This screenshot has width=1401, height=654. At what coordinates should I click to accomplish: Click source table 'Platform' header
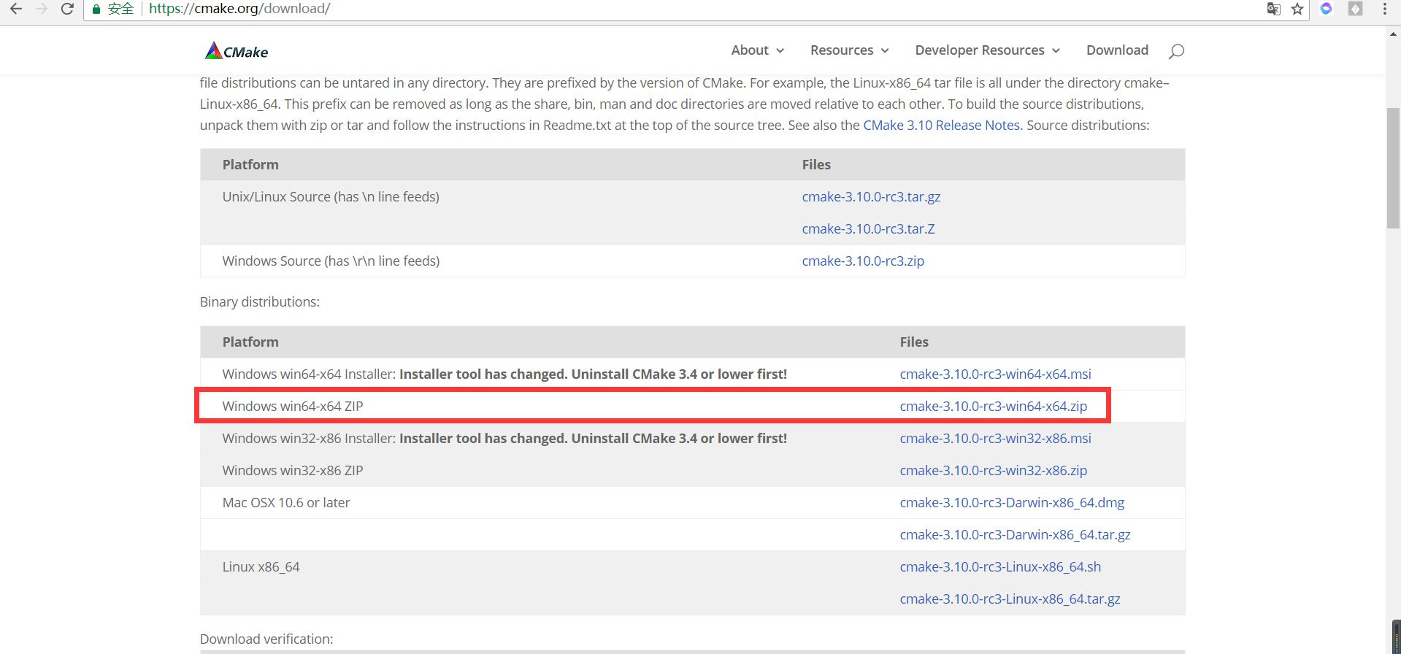tap(250, 165)
